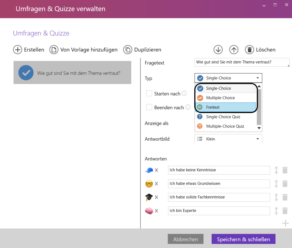Click into the Fragetext input field

point(242,62)
